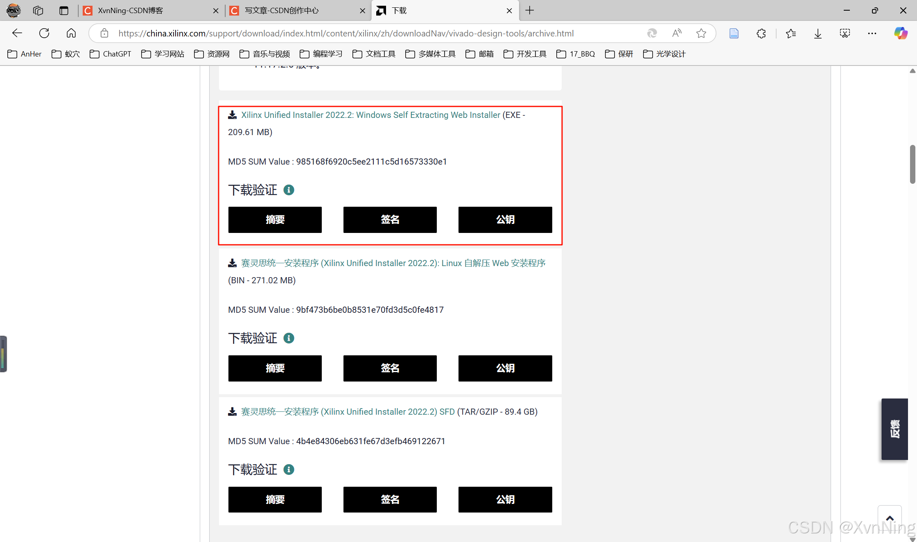The image size is (917, 542).
Task: Open the downloads arrow icon in toolbar
Action: click(818, 33)
